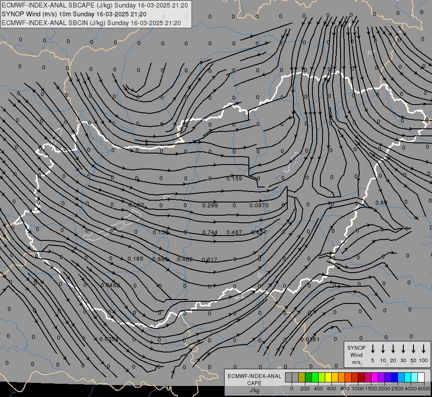Click the 600 tick label on CAPE scale
432x397 pixels.
(331, 389)
